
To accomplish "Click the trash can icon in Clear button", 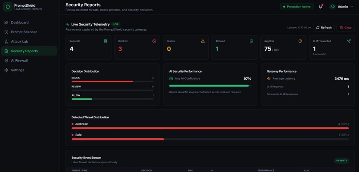I will 341,27.
